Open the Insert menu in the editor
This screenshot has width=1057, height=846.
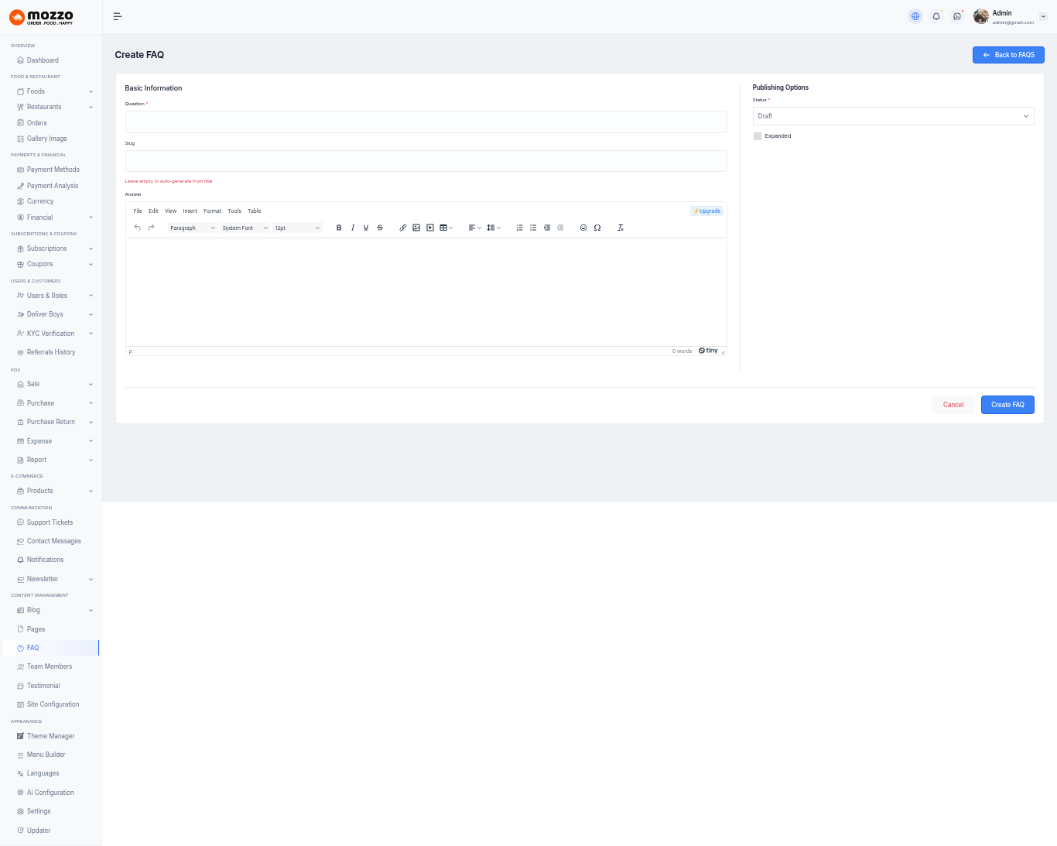(190, 211)
